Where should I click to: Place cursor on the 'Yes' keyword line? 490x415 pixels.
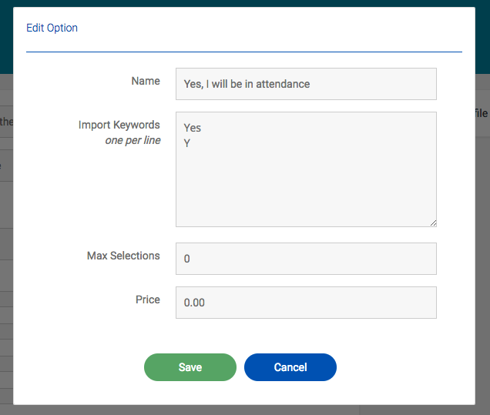193,128
